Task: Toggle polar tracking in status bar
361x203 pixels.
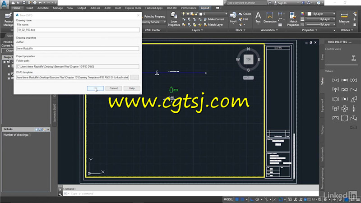Action: click(x=257, y=199)
